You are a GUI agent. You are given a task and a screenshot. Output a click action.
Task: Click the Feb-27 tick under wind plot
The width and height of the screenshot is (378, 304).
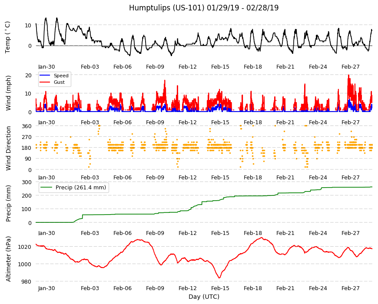[x=351, y=122]
